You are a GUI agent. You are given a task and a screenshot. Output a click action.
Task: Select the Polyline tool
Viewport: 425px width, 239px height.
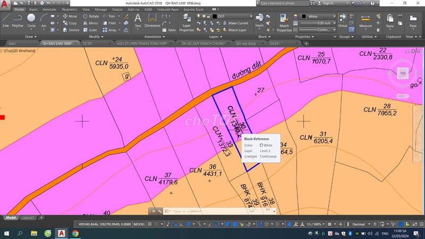tap(18, 20)
